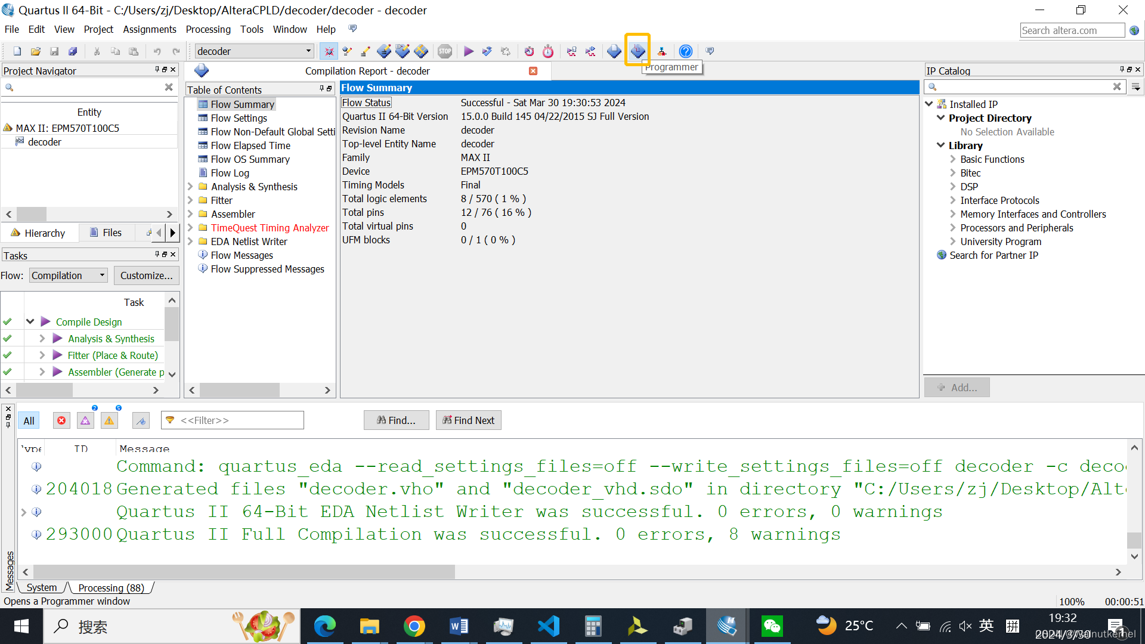Toggle the All messages filter button
1145x644 pixels.
(x=29, y=420)
